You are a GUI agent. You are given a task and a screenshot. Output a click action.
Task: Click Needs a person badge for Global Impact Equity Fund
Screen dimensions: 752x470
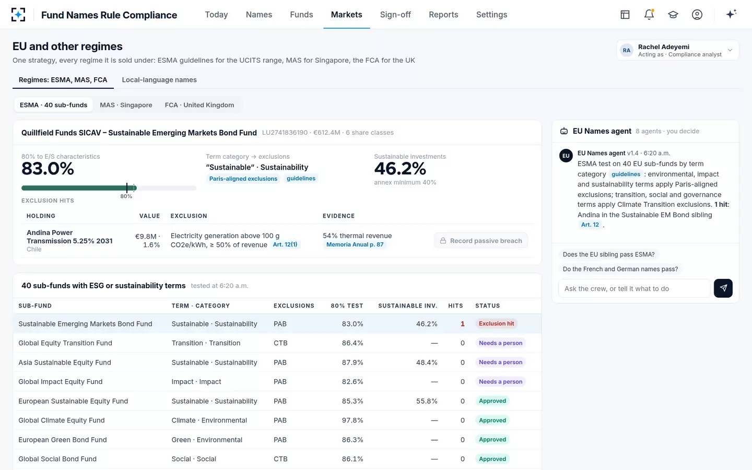500,382
